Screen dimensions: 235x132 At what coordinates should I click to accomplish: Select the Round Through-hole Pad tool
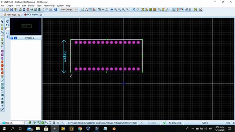pos(2,51)
